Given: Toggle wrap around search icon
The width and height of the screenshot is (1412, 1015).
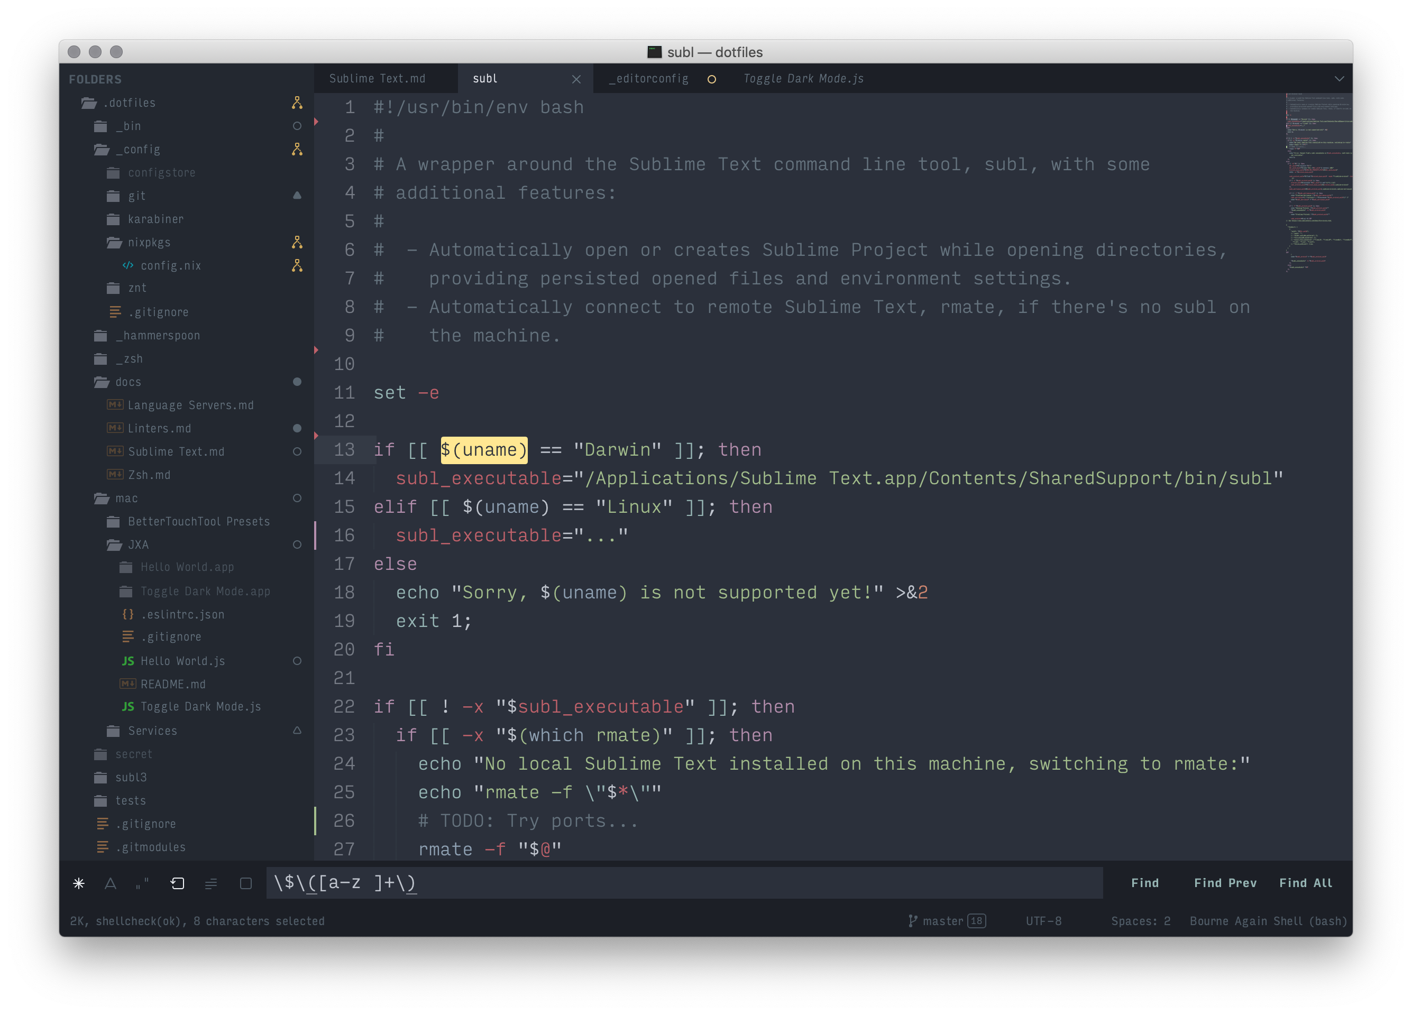Looking at the screenshot, I should [x=178, y=883].
